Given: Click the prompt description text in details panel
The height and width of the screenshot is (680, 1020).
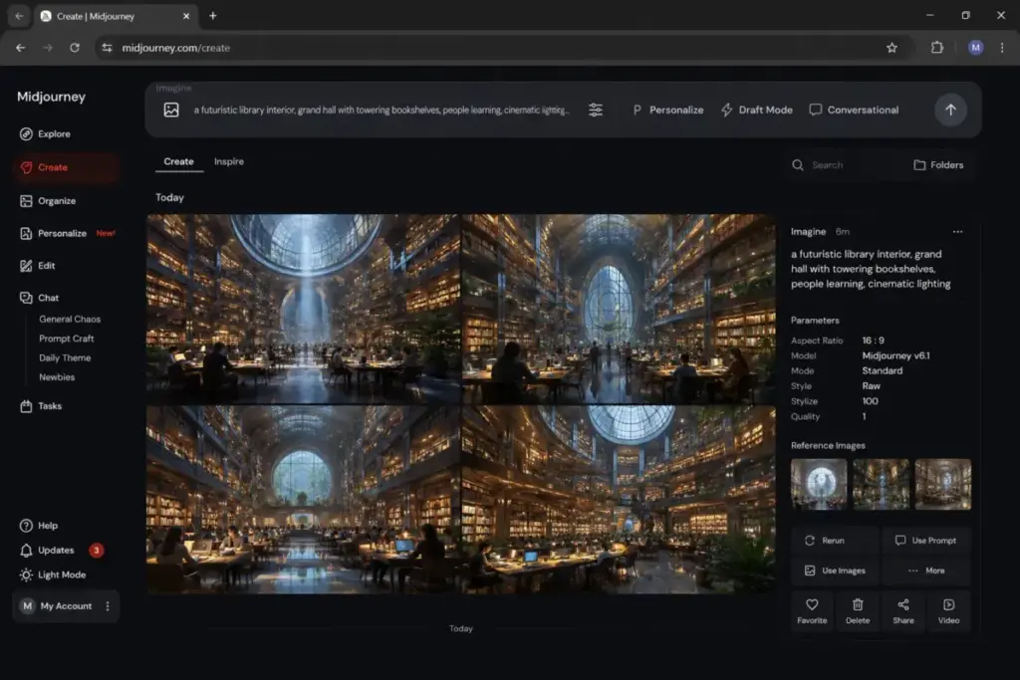Looking at the screenshot, I should [x=871, y=269].
